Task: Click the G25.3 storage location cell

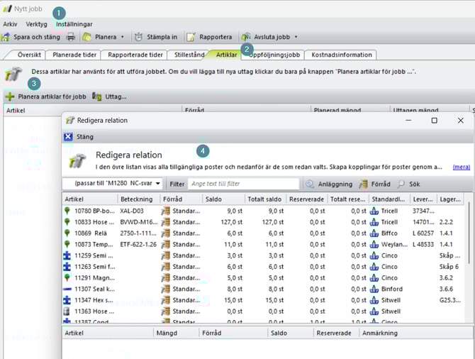Action: [x=450, y=300]
